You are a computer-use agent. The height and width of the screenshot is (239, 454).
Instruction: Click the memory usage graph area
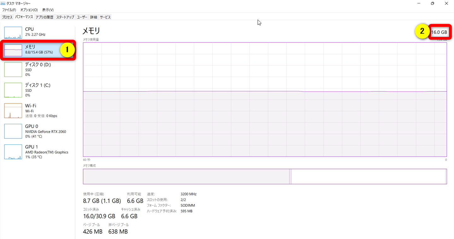[265, 99]
